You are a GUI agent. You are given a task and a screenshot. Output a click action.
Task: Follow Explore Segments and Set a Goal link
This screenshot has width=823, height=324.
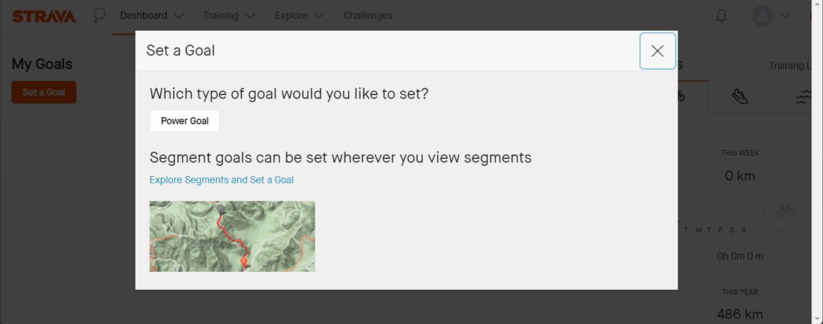222,179
